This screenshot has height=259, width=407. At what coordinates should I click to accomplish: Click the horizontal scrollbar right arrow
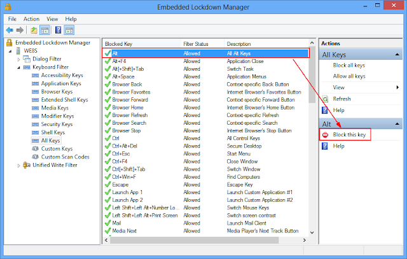coord(305,241)
